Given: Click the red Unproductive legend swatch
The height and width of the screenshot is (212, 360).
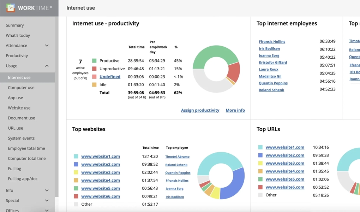Looking at the screenshot, I should [x=94, y=69].
